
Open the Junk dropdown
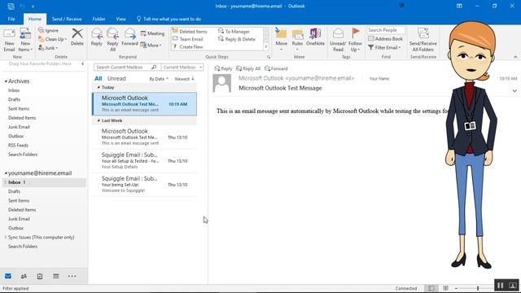pyautogui.click(x=48, y=48)
